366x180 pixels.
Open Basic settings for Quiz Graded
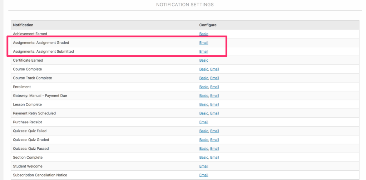[203, 140]
